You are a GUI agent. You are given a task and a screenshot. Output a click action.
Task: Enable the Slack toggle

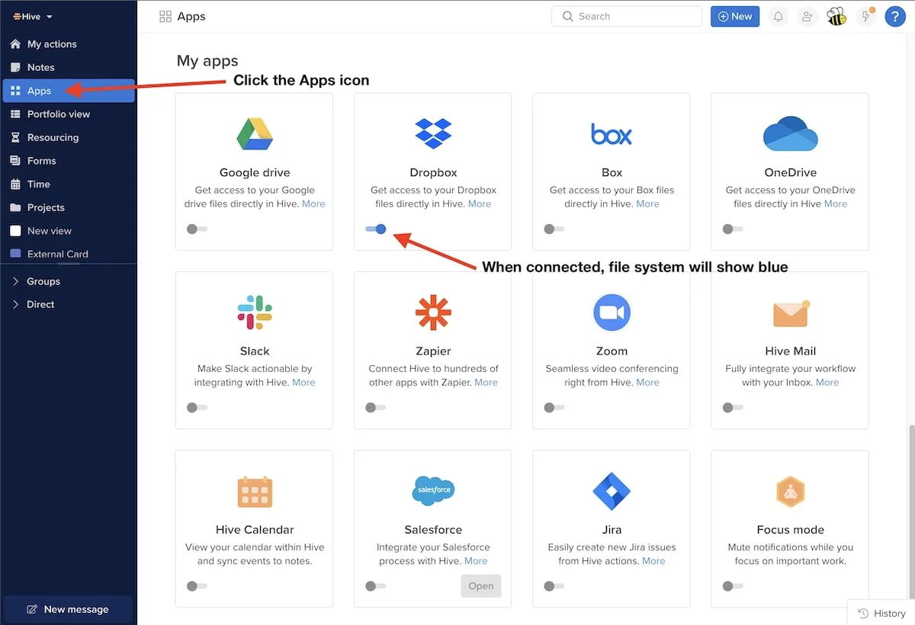197,408
